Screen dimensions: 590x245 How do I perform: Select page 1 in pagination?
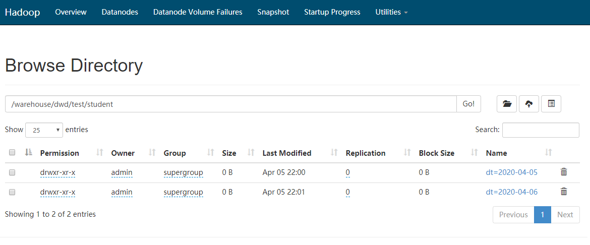click(x=543, y=215)
